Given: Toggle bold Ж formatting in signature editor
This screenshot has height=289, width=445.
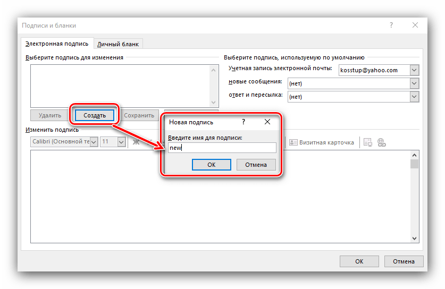Looking at the screenshot, I should coord(136,142).
